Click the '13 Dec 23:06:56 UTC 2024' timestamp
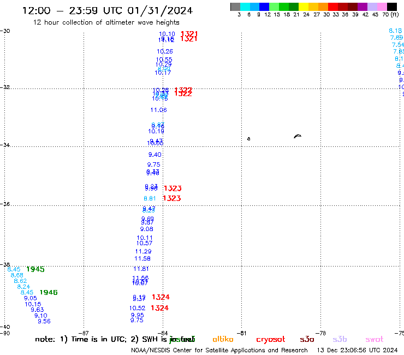Viewport: 404px width, 355px height. coord(358,350)
